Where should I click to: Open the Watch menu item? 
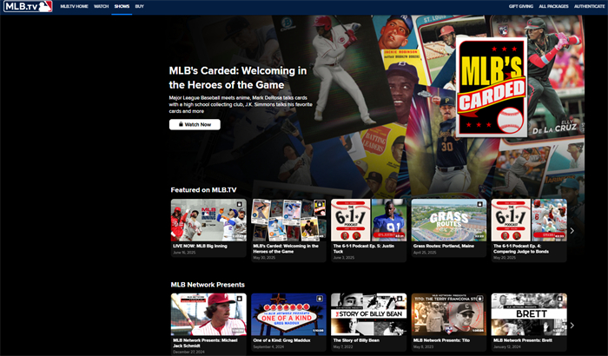(x=102, y=7)
